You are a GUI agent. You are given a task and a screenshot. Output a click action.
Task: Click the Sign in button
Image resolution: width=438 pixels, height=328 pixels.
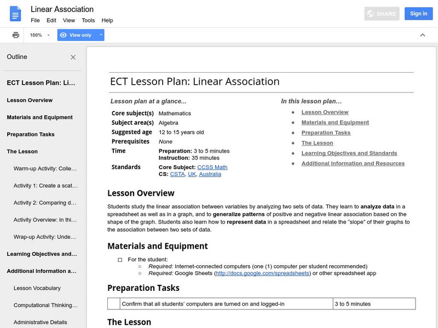click(418, 14)
